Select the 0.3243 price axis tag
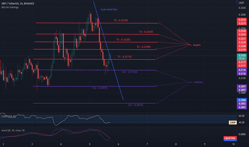The image size is (249, 147). pyautogui.click(x=242, y=34)
